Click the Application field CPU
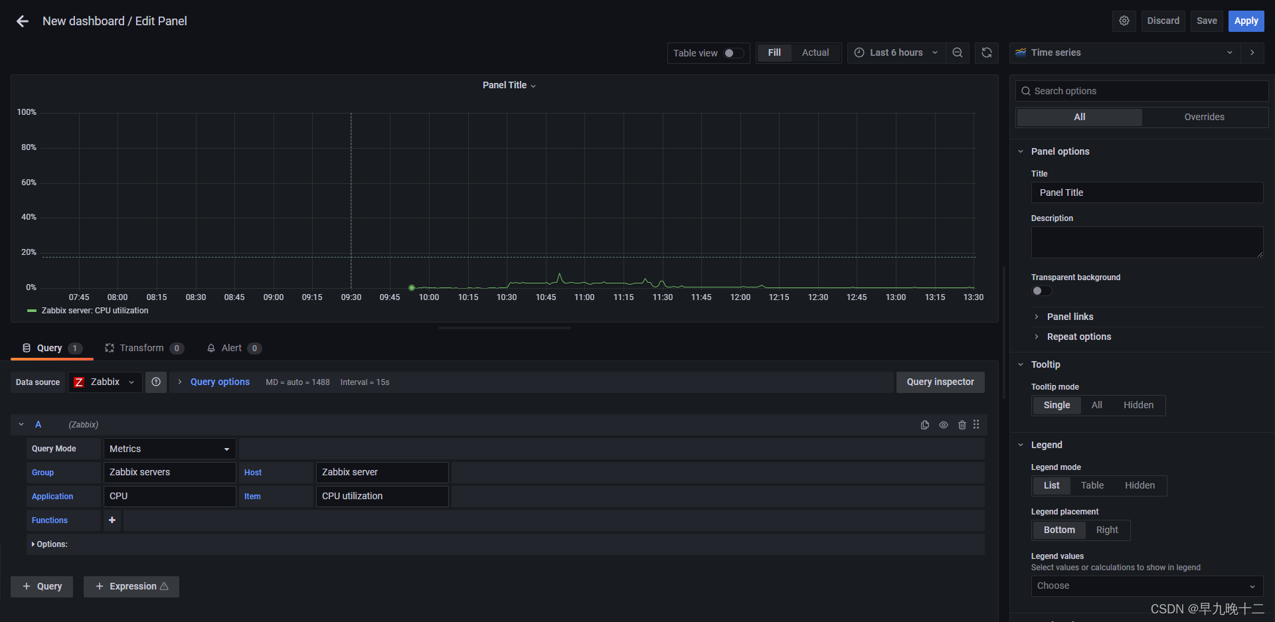Image resolution: width=1275 pixels, height=622 pixels. pos(169,496)
